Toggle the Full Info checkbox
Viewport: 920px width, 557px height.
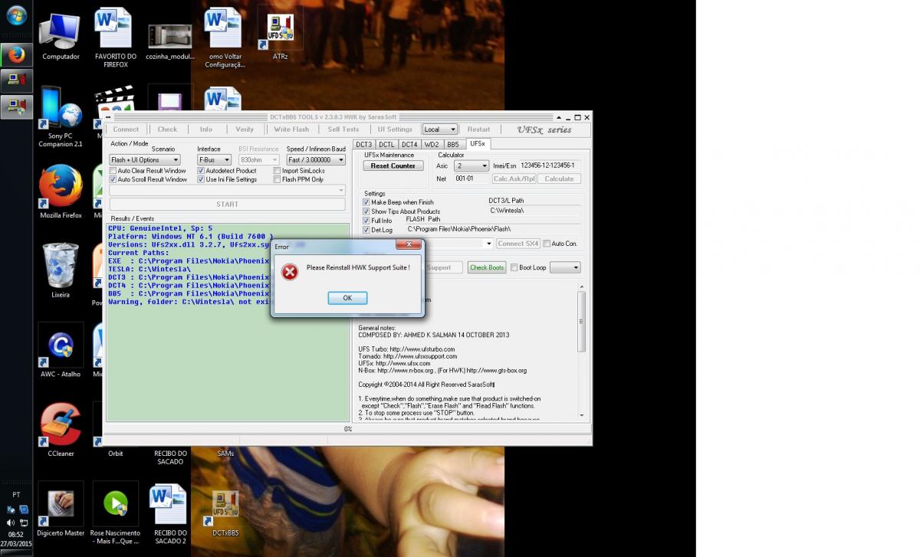[x=366, y=221]
